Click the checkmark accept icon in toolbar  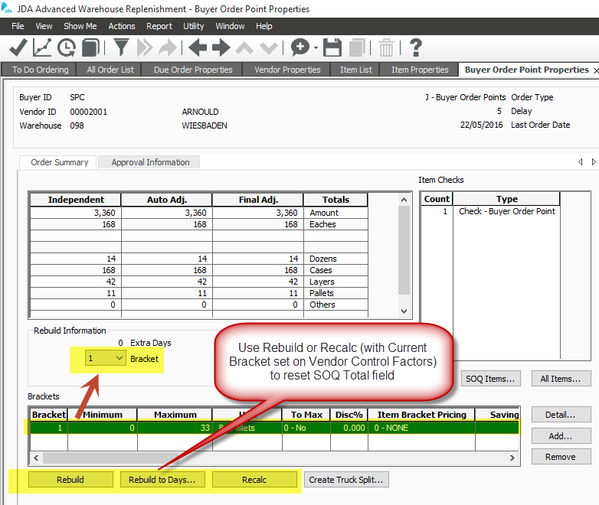[18, 48]
